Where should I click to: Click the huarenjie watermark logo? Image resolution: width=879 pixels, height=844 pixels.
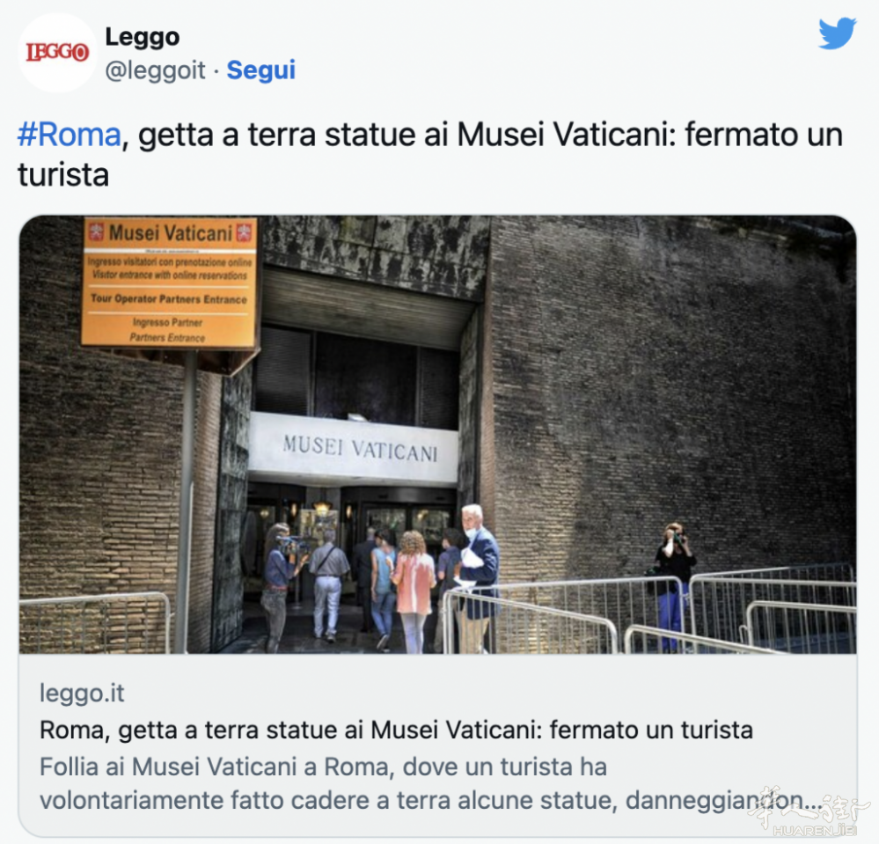click(x=810, y=813)
